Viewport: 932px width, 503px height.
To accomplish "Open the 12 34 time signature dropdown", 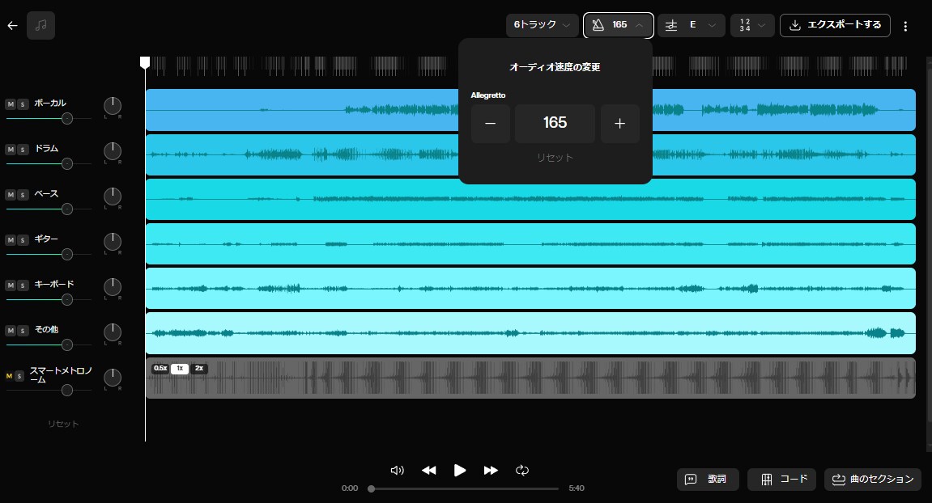I will click(x=752, y=25).
